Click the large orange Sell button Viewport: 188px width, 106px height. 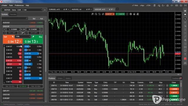pos(13,39)
